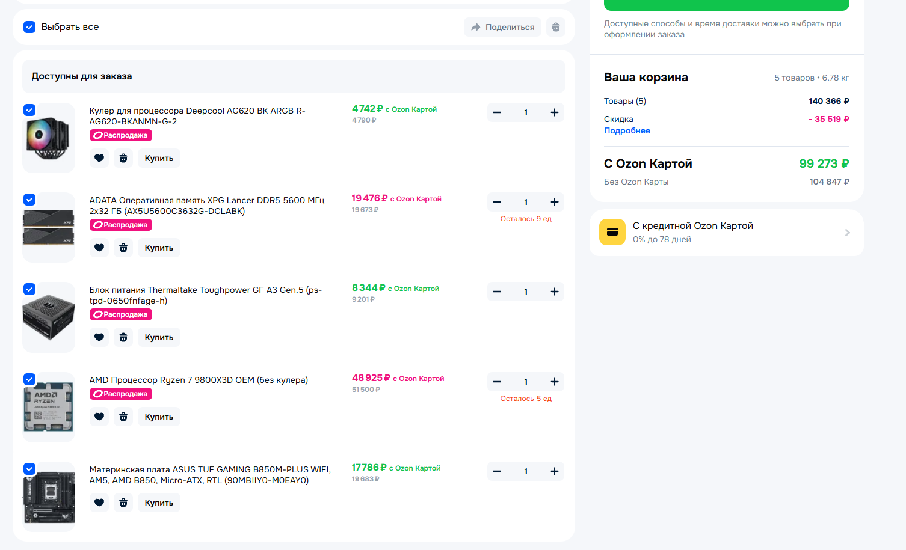Viewport: 906px width, 550px height.
Task: Click the "Поделиться" share button
Action: point(503,27)
